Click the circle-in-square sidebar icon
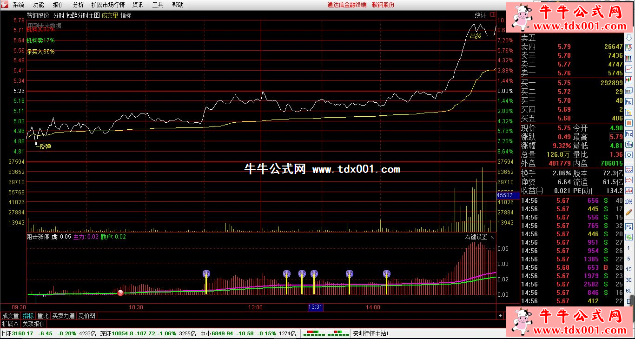 pyautogui.click(x=629, y=155)
